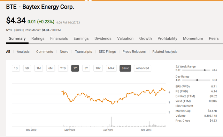Image resolution: width=223 pixels, height=137 pixels.
Task: Click the Mar 2023 axis label
Action: click(70, 130)
